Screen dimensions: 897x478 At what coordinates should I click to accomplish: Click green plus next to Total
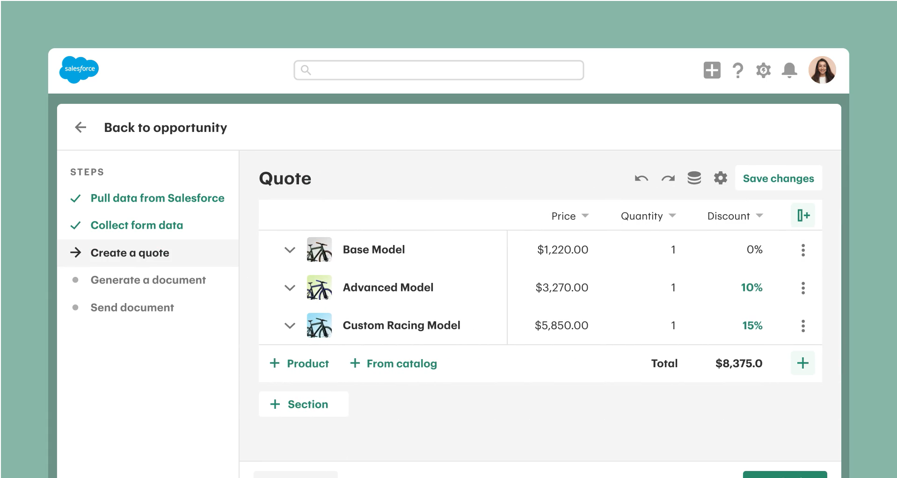tap(803, 363)
